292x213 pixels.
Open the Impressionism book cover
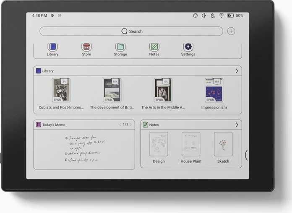click(214, 90)
